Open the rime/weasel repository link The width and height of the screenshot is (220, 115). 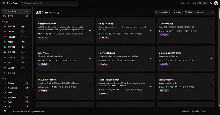point(44,53)
